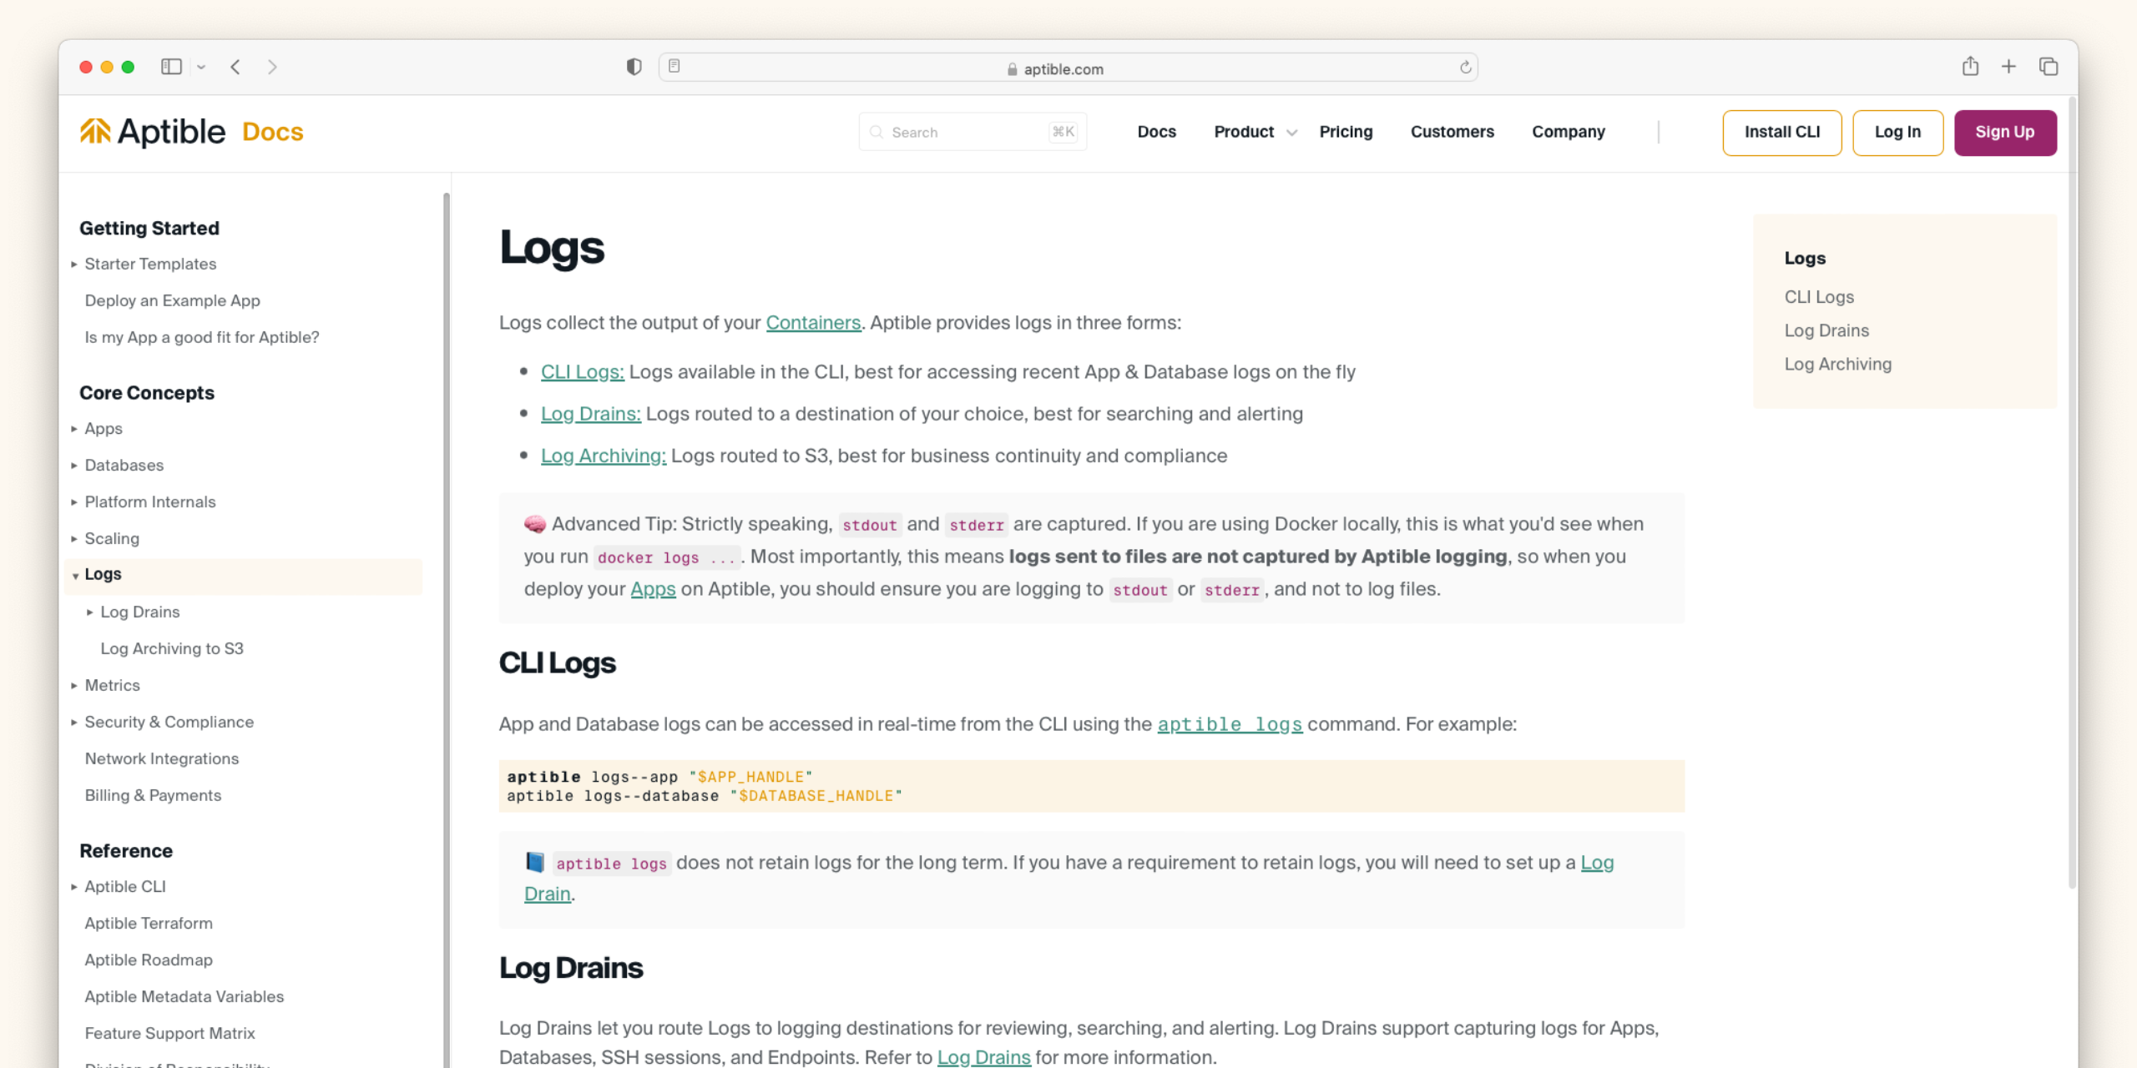
Task: Toggle the Safari sidebar button
Action: pyautogui.click(x=171, y=67)
